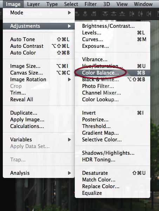Open the Levels adjustment
159x211 pixels.
pyautogui.click(x=112, y=33)
